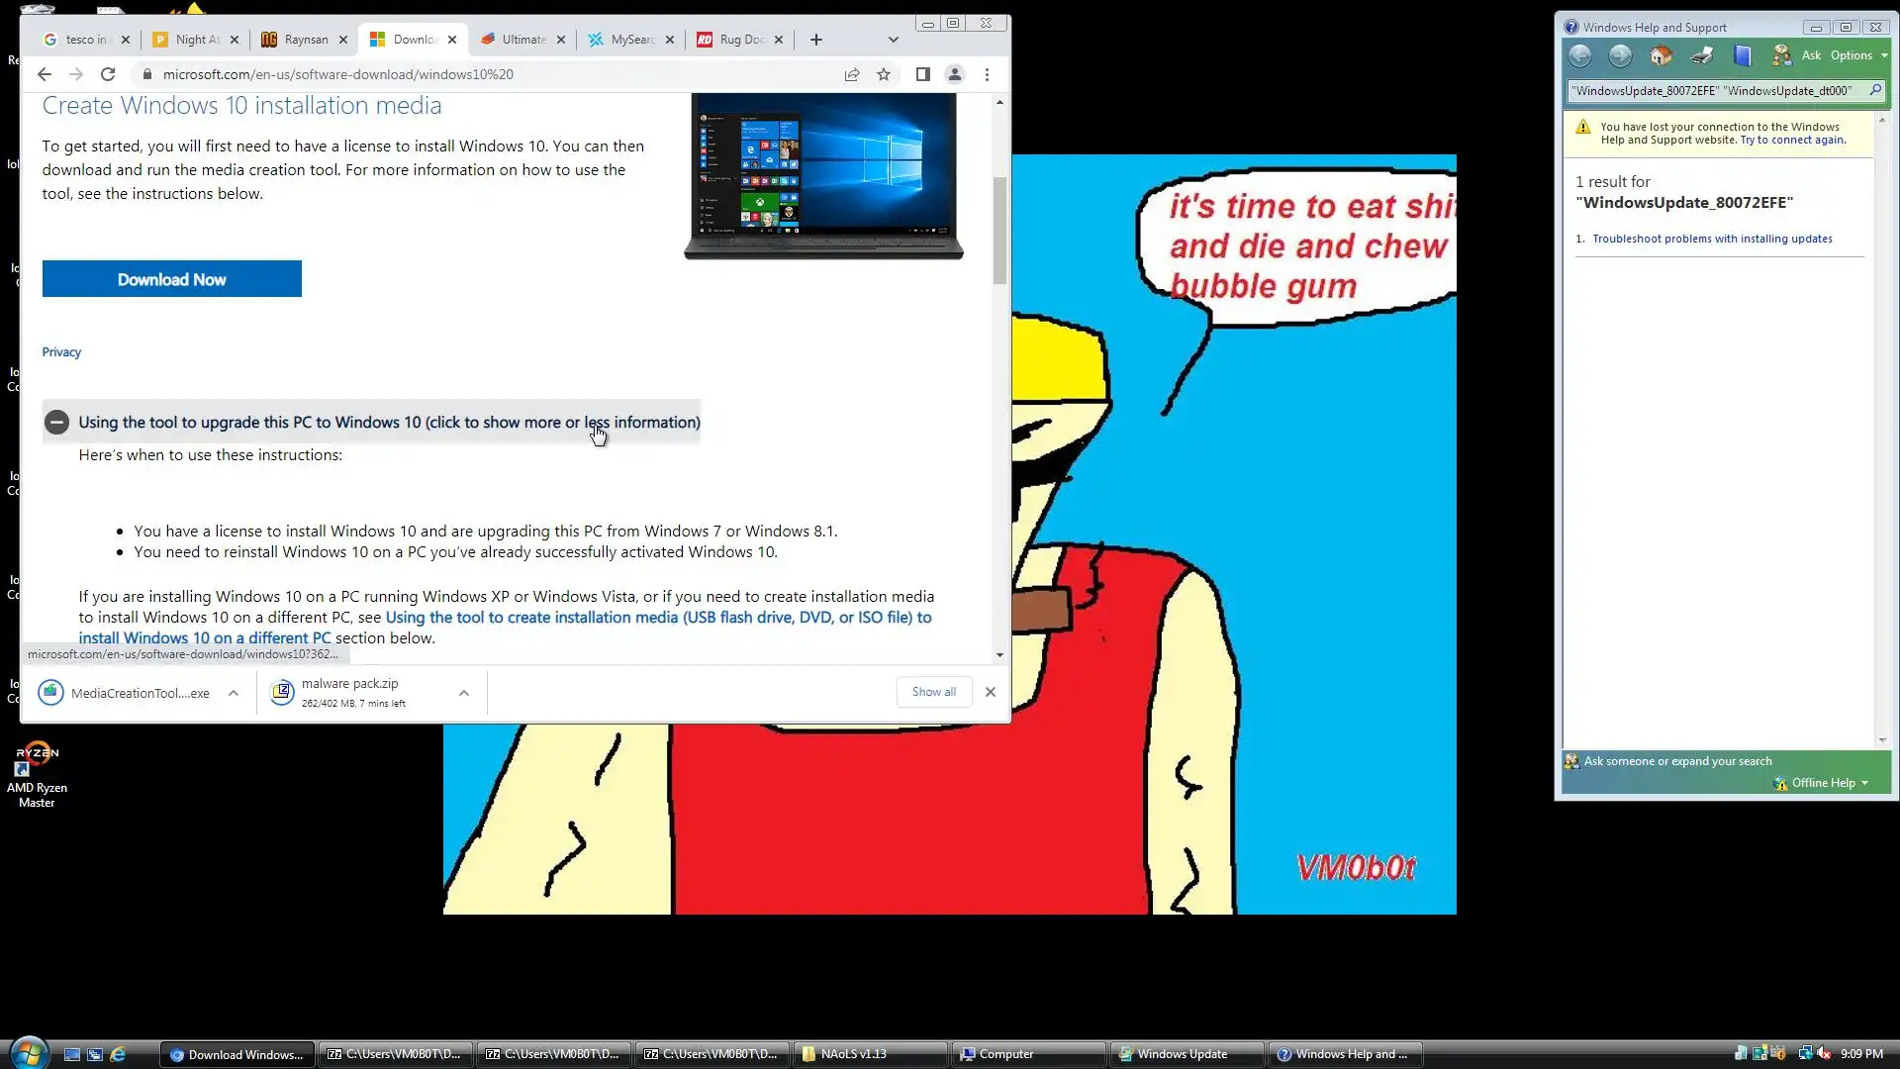Open menu arrow for malware pack.zip download
Screen dimensions: 1900x1069
(463, 693)
